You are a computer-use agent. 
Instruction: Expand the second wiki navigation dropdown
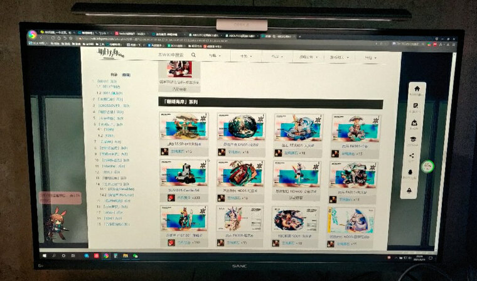coord(246,56)
